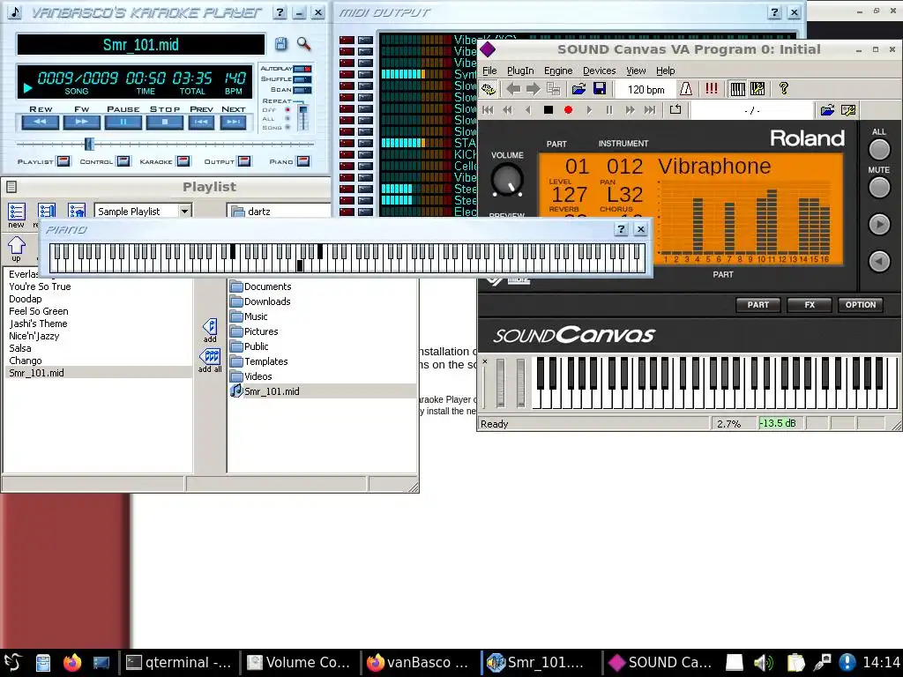Toggle the Playlist window button

pyautogui.click(x=63, y=161)
